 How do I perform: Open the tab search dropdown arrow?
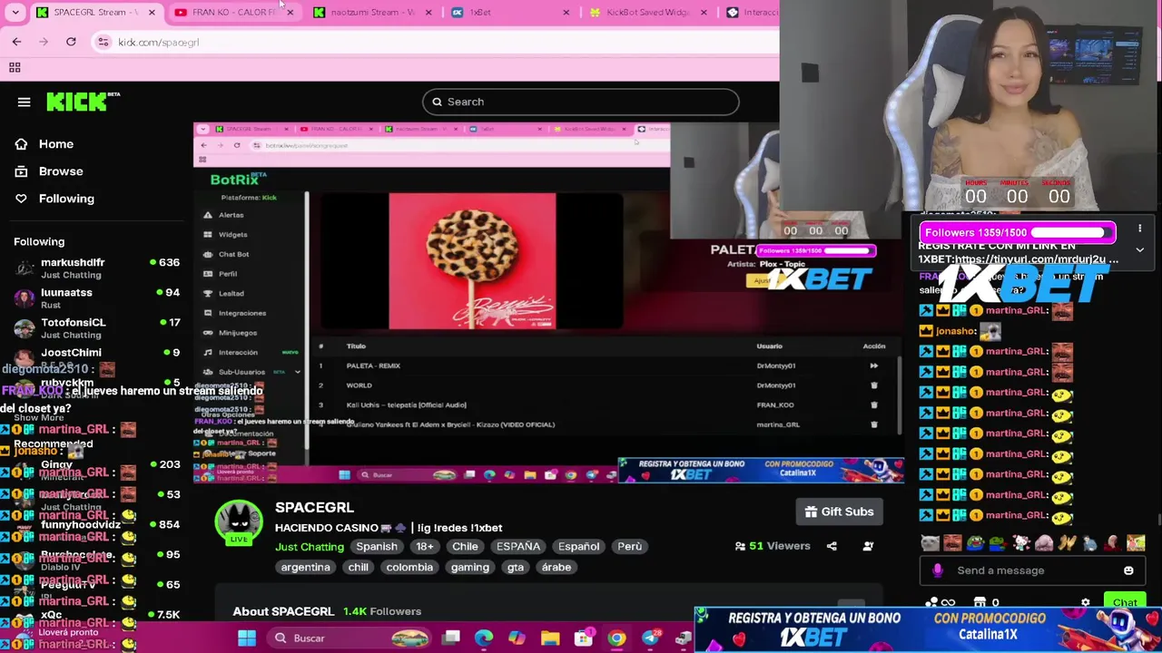[15, 13]
